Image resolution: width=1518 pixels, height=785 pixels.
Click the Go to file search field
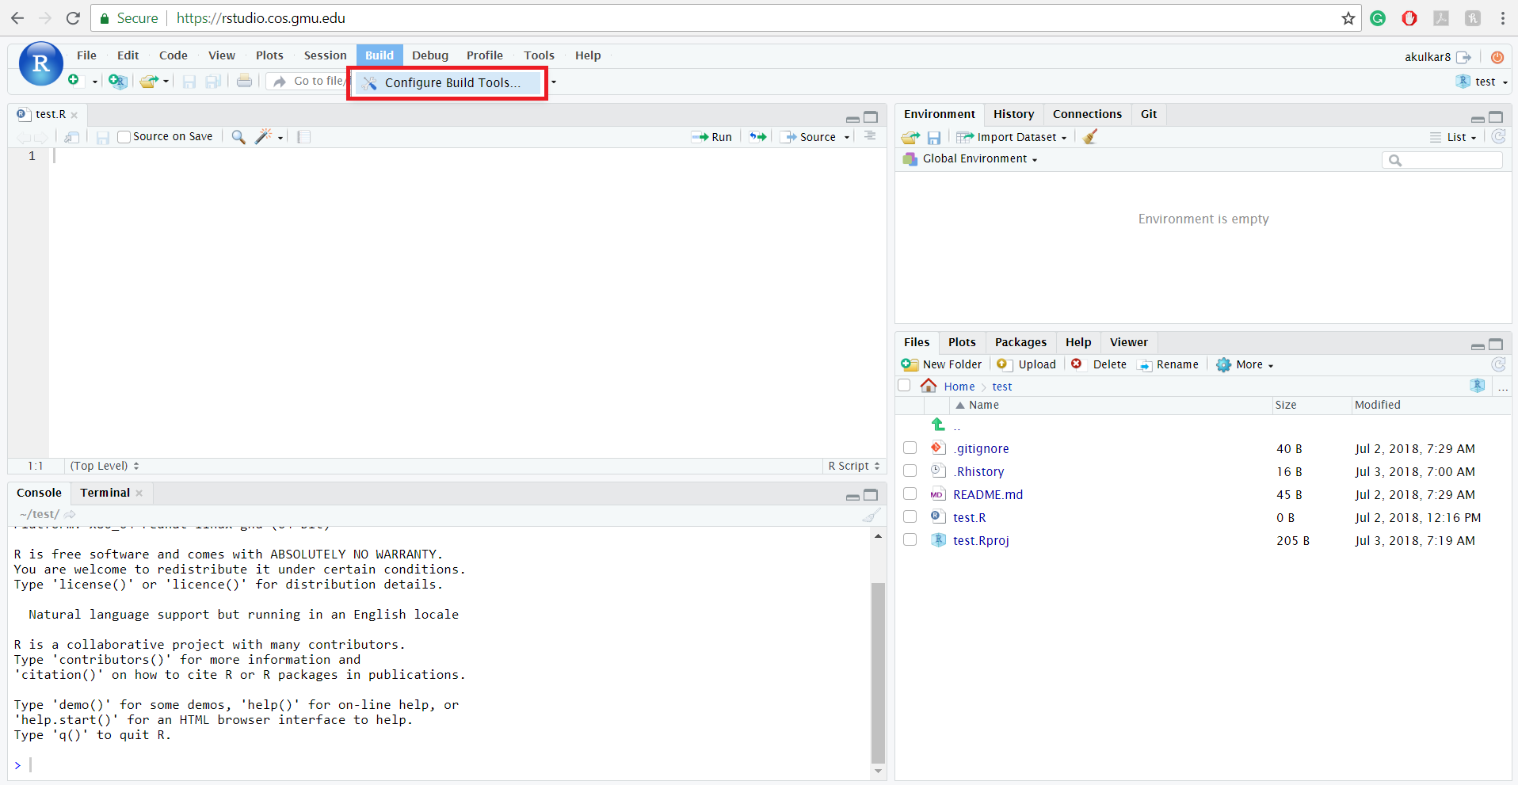pyautogui.click(x=307, y=81)
